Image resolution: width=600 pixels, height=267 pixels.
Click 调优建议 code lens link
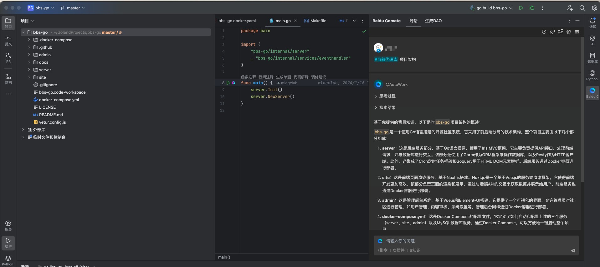tap(319, 77)
